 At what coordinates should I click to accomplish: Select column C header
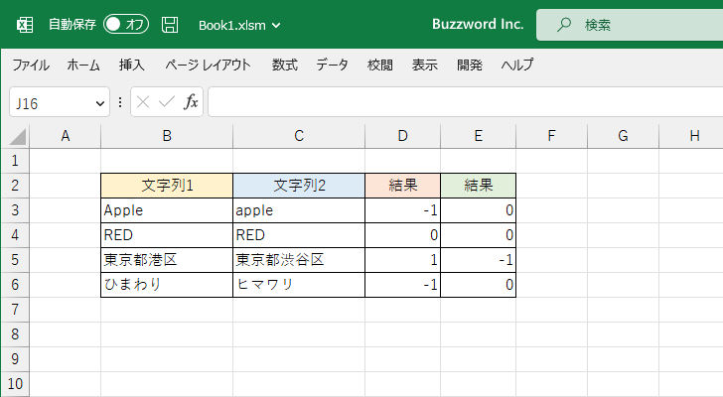[299, 136]
